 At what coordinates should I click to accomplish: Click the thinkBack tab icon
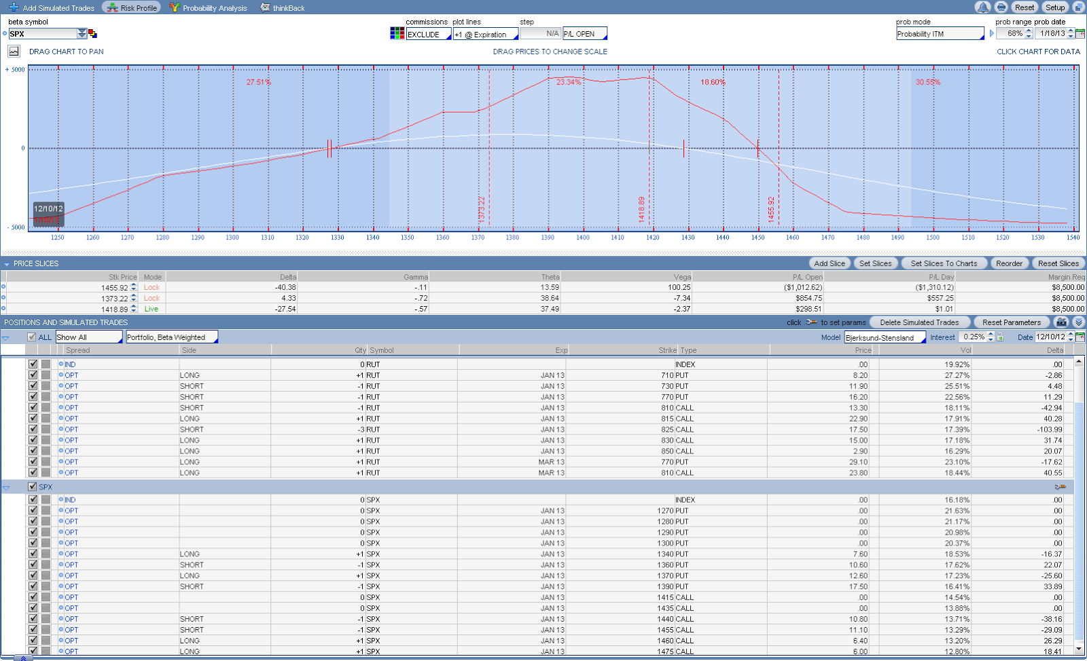(265, 7)
